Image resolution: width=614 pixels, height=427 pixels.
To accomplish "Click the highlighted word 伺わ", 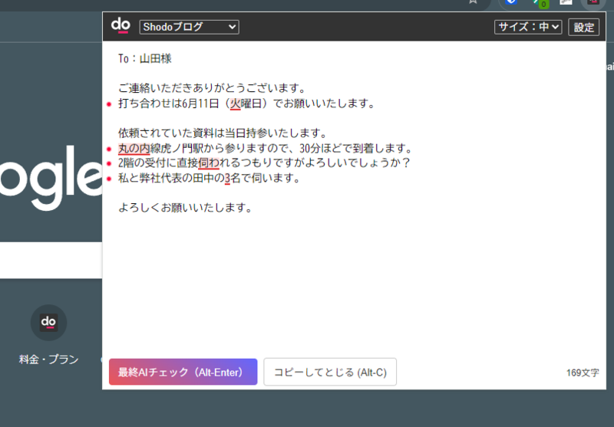I will [209, 163].
